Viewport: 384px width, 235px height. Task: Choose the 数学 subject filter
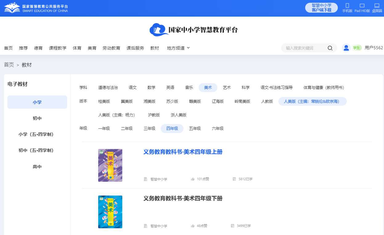tap(152, 87)
